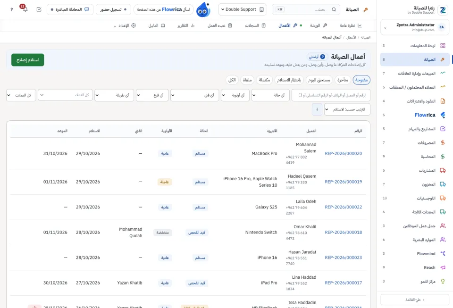Image resolution: width=453 pixels, height=308 pixels.
Task: Click المصروفات dollar icon
Action: point(443,142)
